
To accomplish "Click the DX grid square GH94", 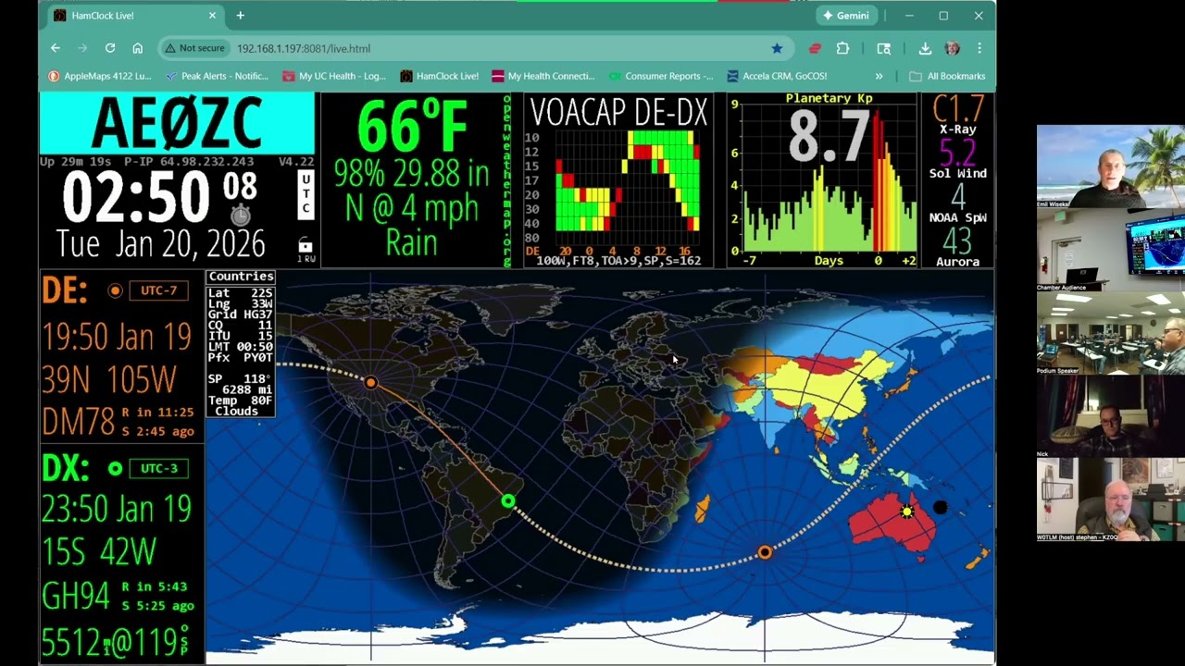I will pyautogui.click(x=76, y=597).
